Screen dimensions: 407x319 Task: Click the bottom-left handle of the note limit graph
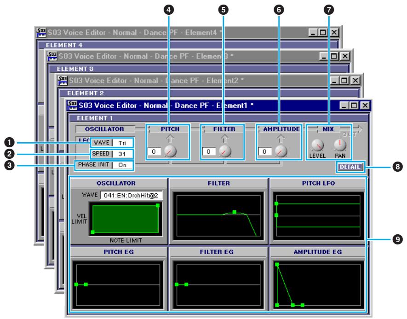click(92, 232)
